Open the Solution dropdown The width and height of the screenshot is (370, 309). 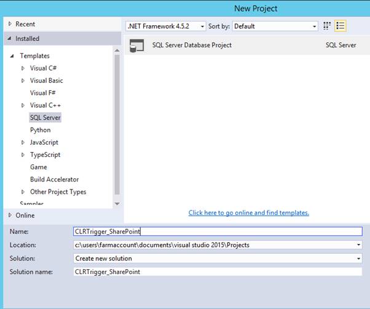point(218,258)
